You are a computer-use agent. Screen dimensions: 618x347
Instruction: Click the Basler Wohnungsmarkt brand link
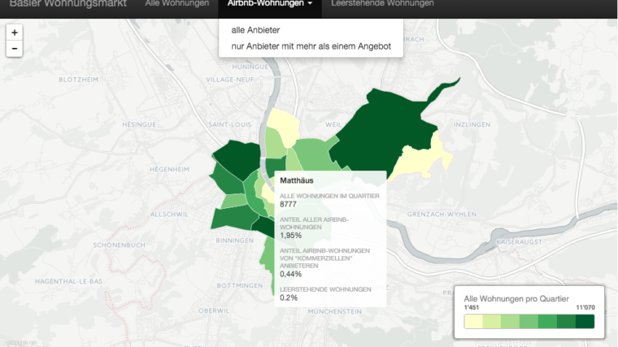pyautogui.click(x=69, y=4)
